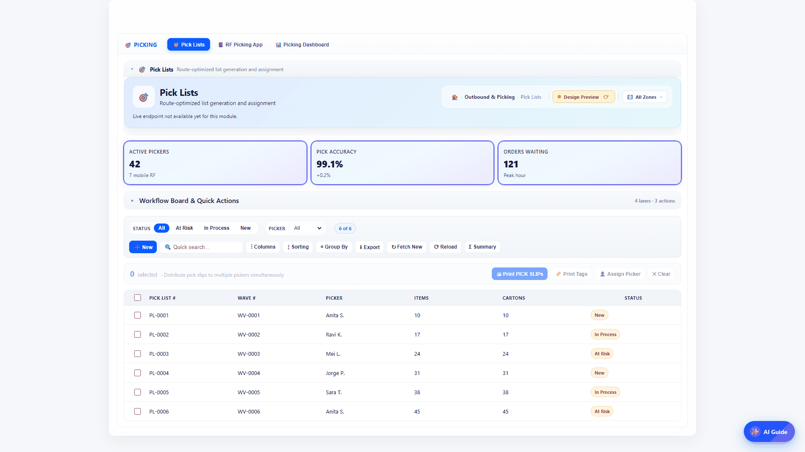
Task: Open the Group By menu
Action: 334,247
